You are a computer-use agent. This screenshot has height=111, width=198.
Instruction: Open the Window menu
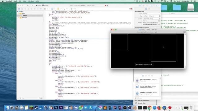(31, 1)
